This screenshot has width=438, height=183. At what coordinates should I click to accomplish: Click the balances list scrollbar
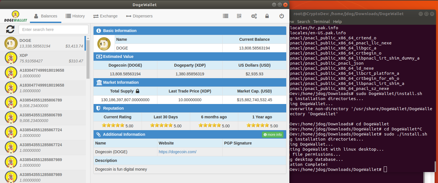point(88,59)
